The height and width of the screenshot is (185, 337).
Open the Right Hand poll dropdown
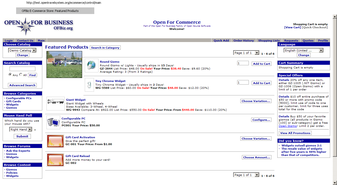pyautogui.click(x=21, y=129)
